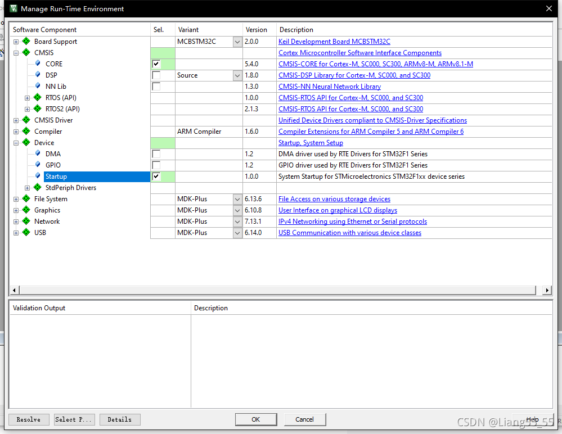Uncheck the Device Startup checkbox
562x434 pixels.
(x=156, y=177)
